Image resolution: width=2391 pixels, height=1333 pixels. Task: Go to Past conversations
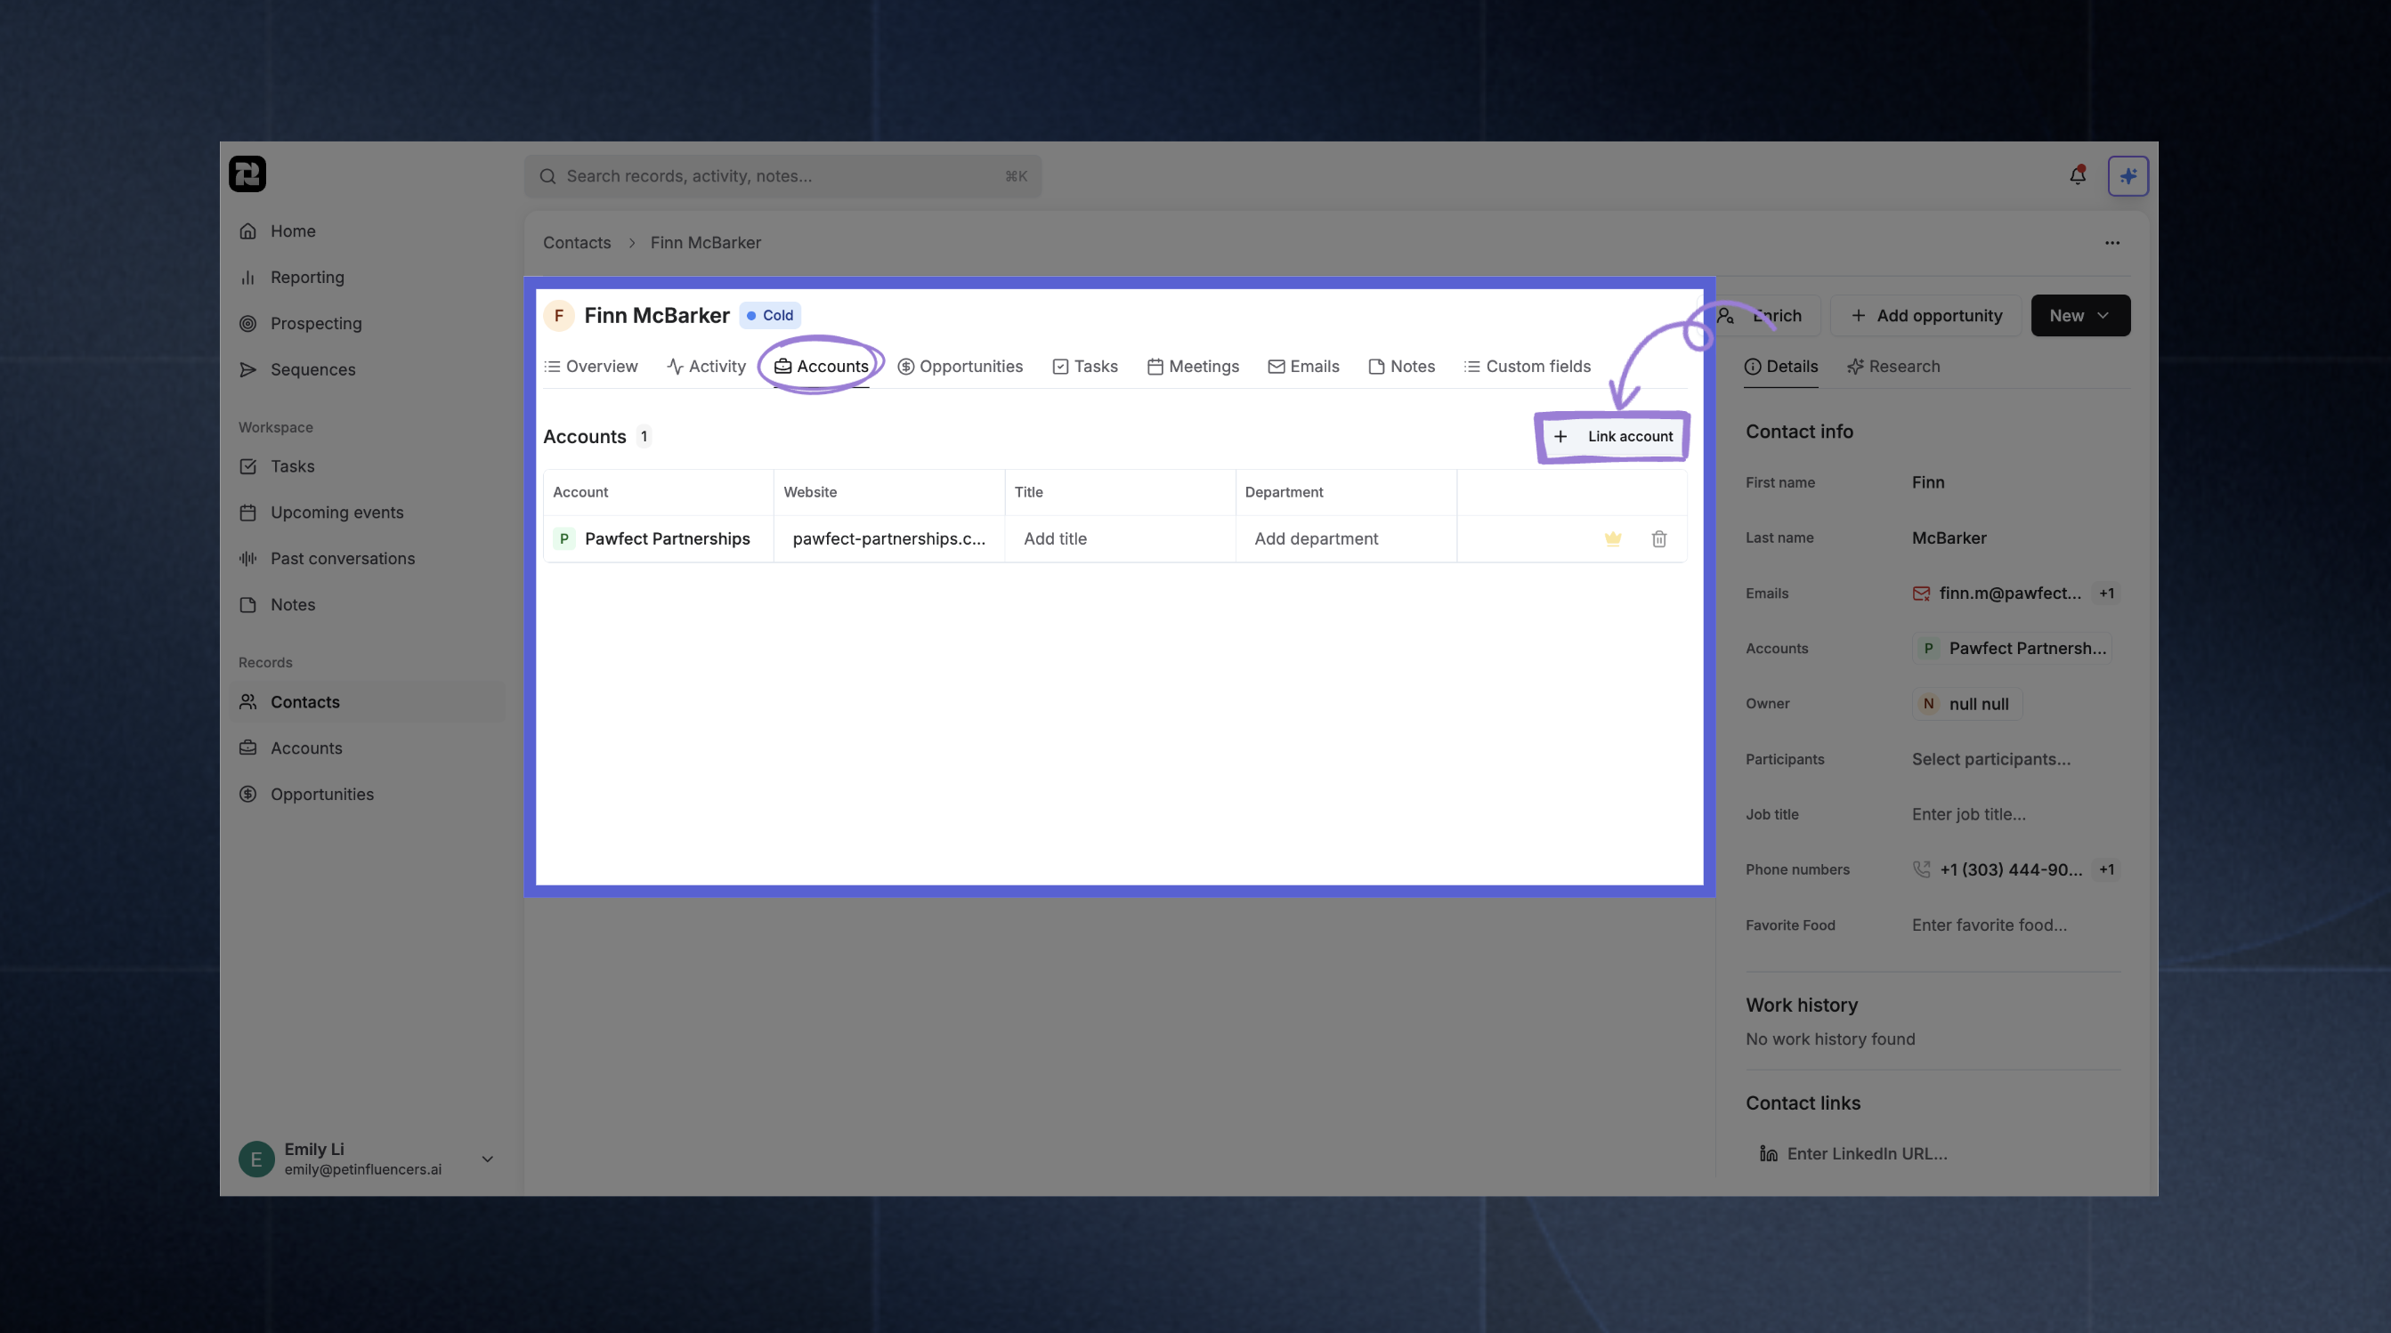coord(342,559)
